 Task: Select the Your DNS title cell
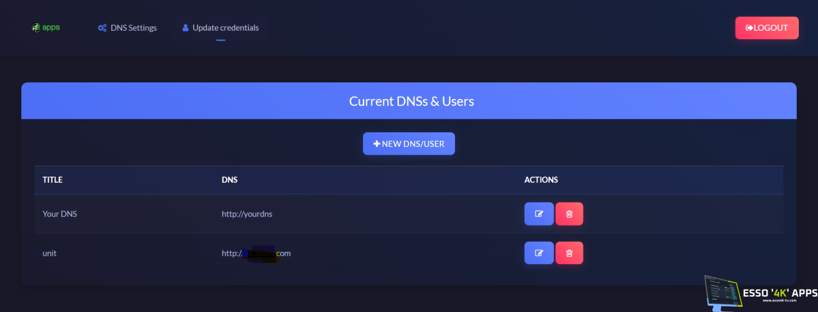59,214
